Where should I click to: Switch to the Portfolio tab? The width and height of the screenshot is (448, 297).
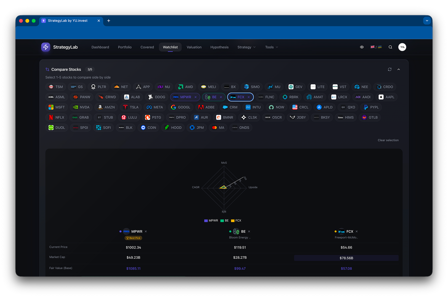tap(125, 47)
